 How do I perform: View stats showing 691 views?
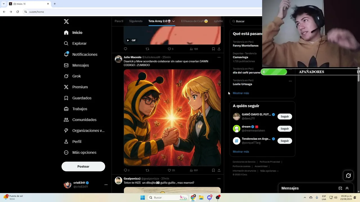pyautogui.click(x=194, y=170)
